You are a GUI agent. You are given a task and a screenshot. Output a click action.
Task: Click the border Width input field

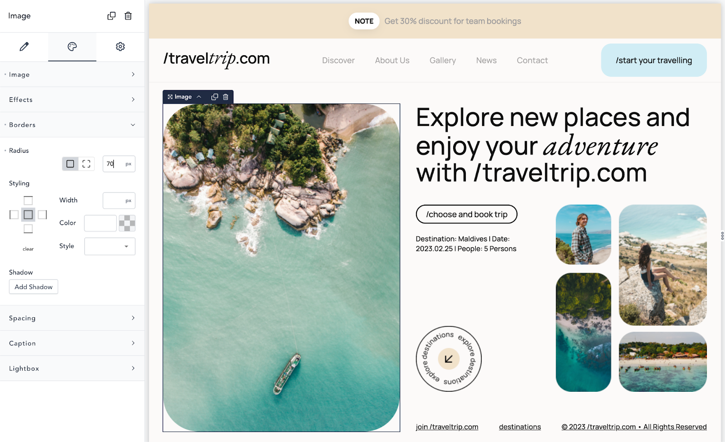click(x=119, y=201)
